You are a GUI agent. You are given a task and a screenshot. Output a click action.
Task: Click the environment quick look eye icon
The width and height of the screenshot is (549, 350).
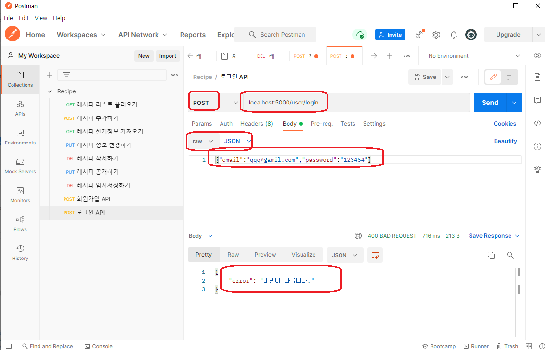pos(537,56)
